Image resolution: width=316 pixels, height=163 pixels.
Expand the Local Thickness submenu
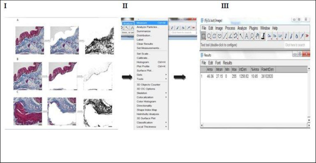tap(151, 127)
